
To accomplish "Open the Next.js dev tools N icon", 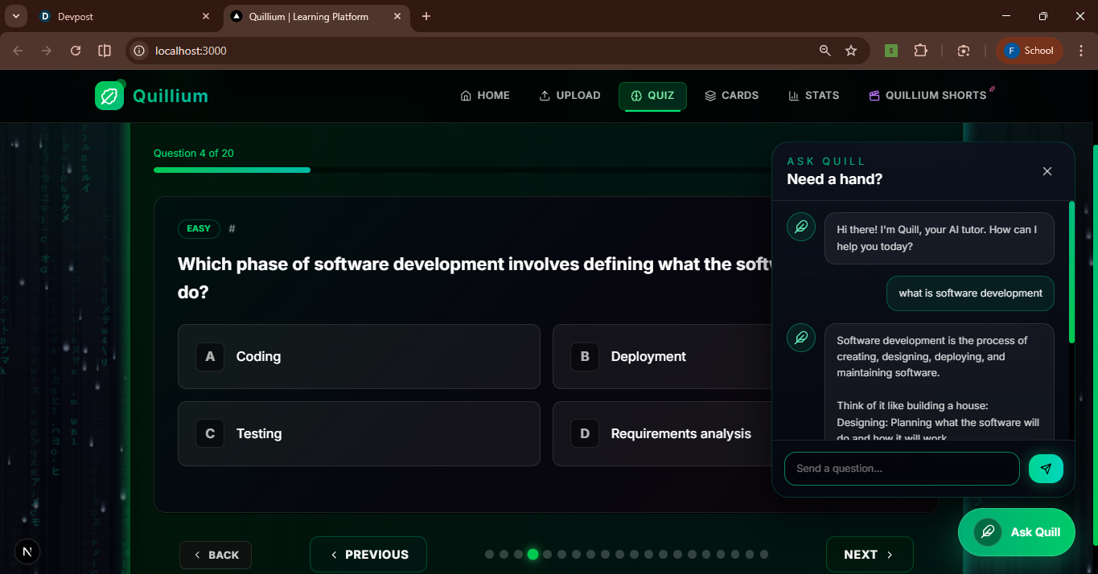I will 27,551.
